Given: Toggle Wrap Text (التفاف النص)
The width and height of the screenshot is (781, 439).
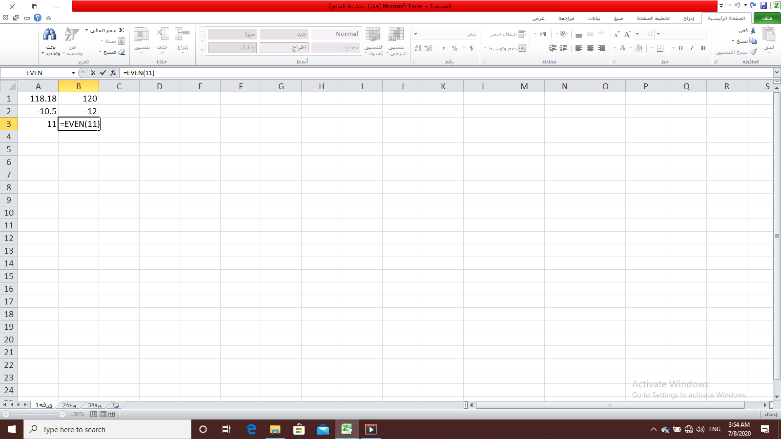Looking at the screenshot, I should (x=508, y=34).
